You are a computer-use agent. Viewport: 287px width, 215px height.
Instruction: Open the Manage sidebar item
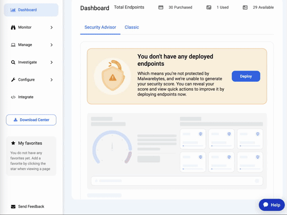coord(31,45)
